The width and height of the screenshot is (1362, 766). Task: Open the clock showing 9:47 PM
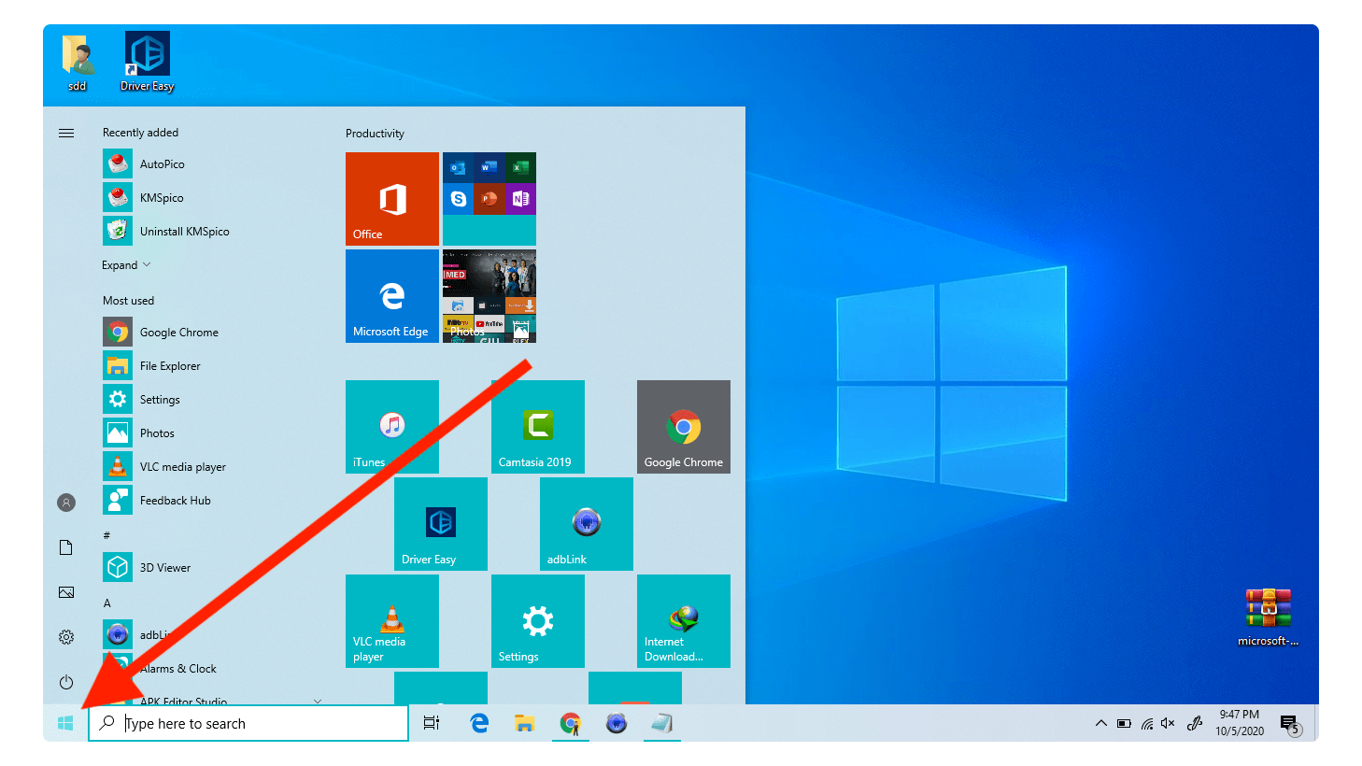pyautogui.click(x=1239, y=723)
